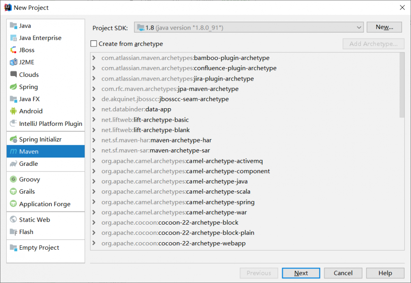This screenshot has height=283, width=411.
Task: Choose Empty Project from the sidebar
Action: click(x=39, y=248)
